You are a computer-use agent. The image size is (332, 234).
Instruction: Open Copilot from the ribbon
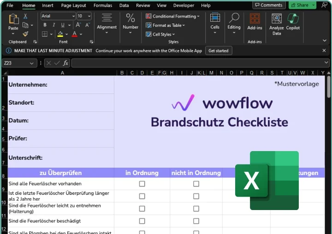[x=293, y=23]
